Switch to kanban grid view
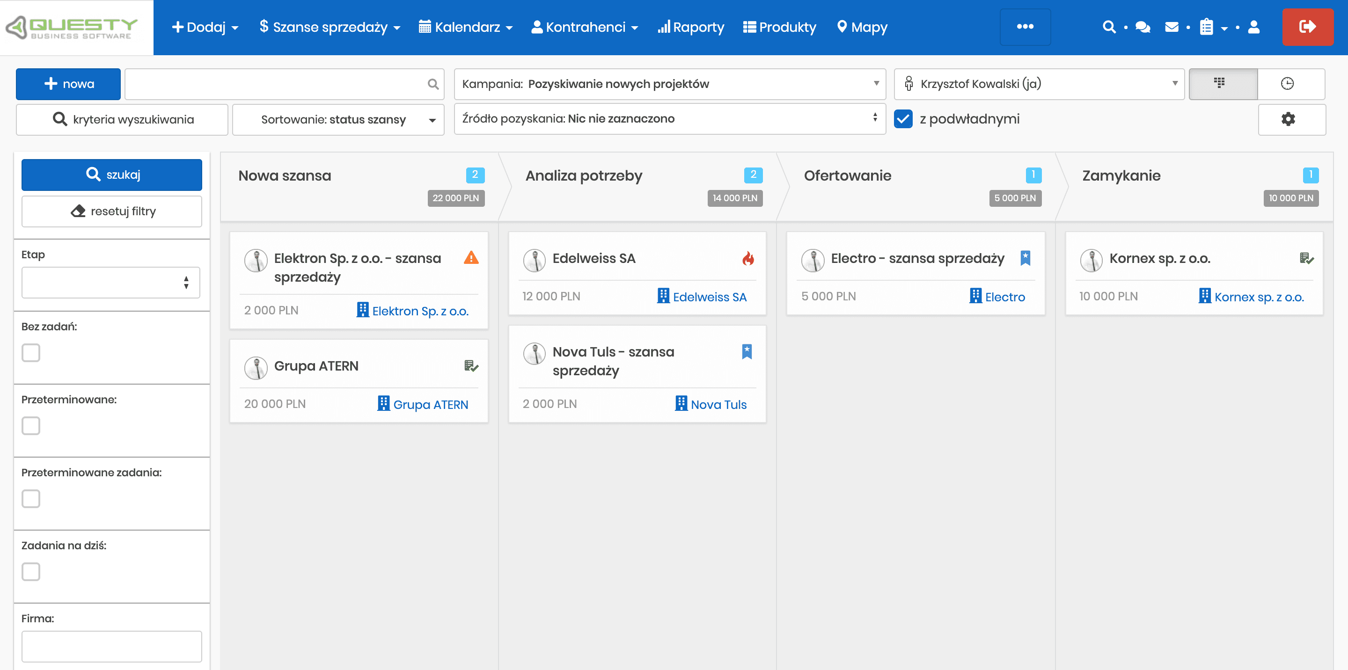 (1223, 84)
